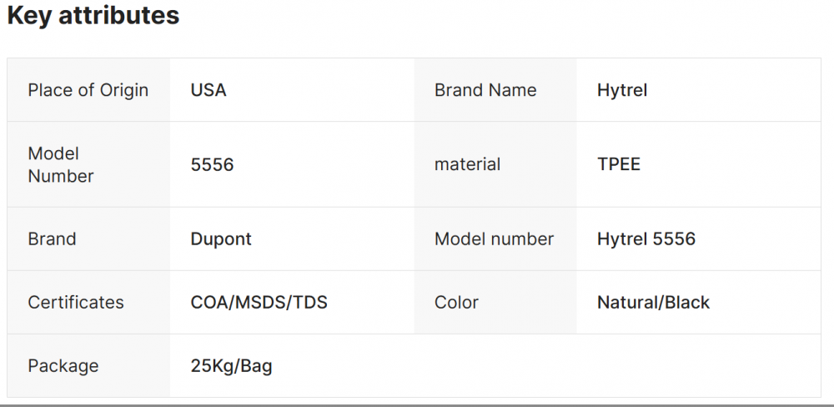The image size is (834, 407).
Task: Click the Key attributes heading
Action: coord(93,16)
